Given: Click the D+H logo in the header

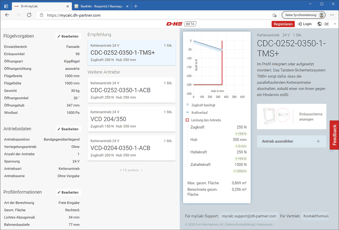Looking at the screenshot, I should coord(174,24).
